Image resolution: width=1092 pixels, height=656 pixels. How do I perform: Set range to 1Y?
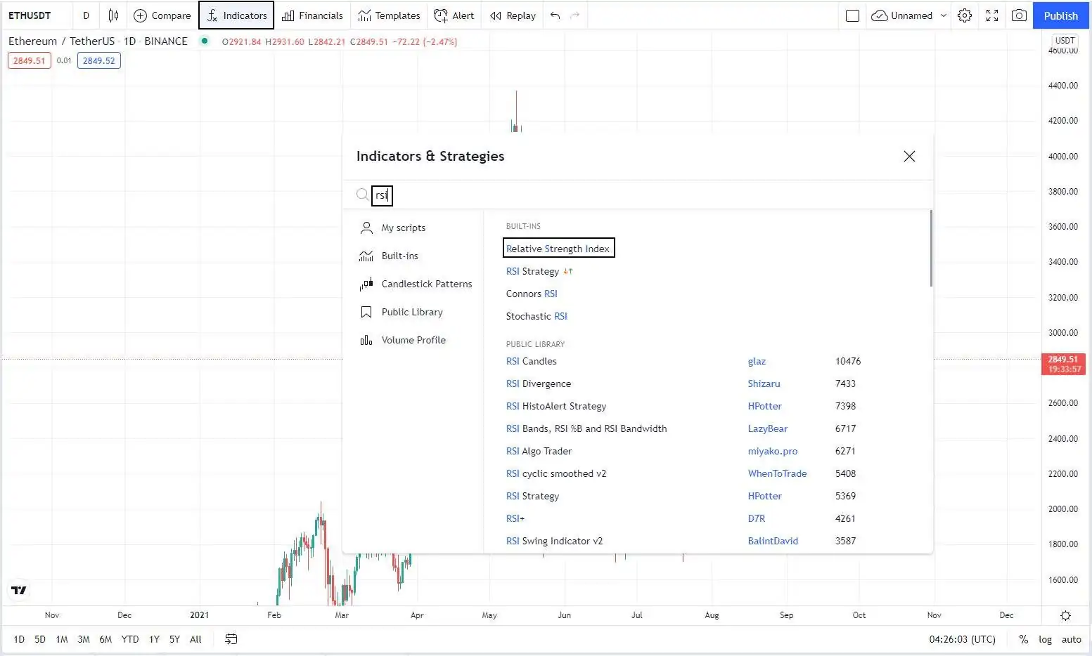[x=154, y=639]
